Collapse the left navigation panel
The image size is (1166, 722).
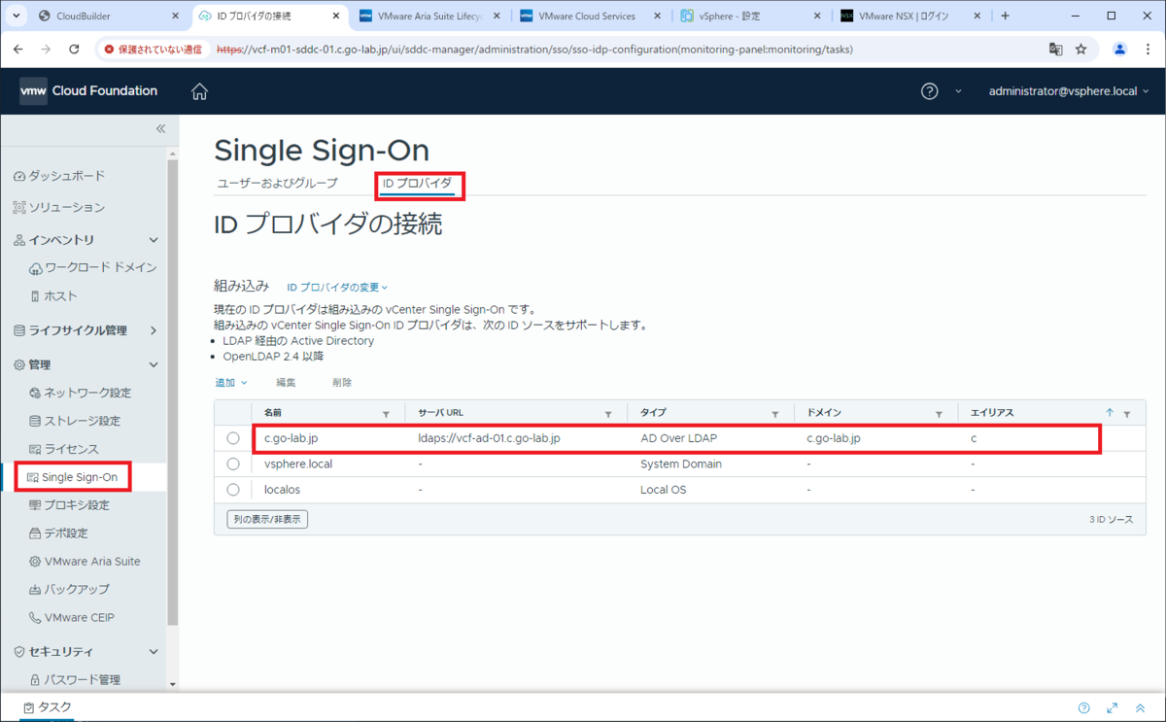(x=160, y=128)
